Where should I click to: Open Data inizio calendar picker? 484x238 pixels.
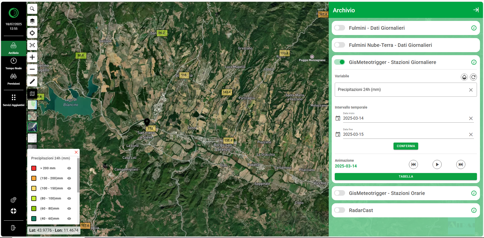pos(338,118)
